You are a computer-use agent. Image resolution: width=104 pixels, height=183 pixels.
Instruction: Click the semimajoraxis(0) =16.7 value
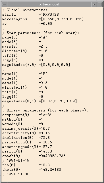tap(45, 129)
